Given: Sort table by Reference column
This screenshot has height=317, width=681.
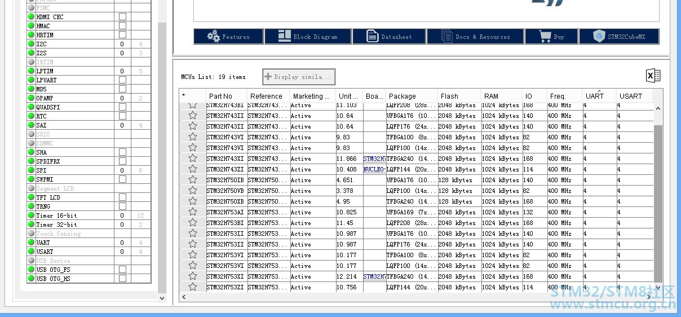Looking at the screenshot, I should [268, 96].
